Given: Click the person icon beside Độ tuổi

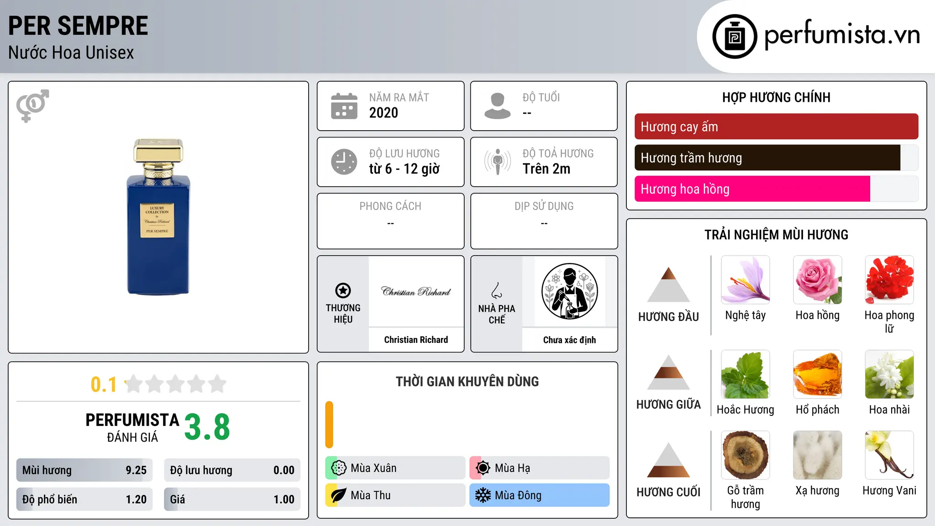Looking at the screenshot, I should point(498,106).
